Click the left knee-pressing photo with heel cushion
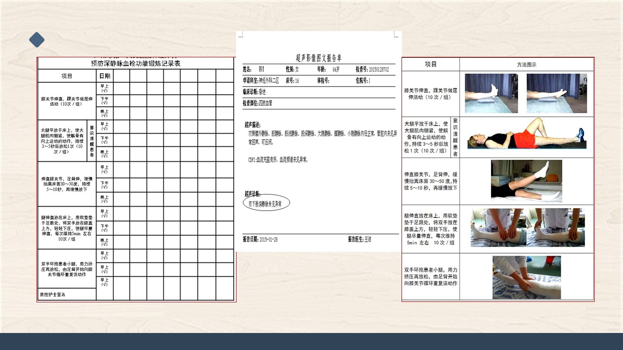The height and width of the screenshot is (350, 623). (498, 227)
